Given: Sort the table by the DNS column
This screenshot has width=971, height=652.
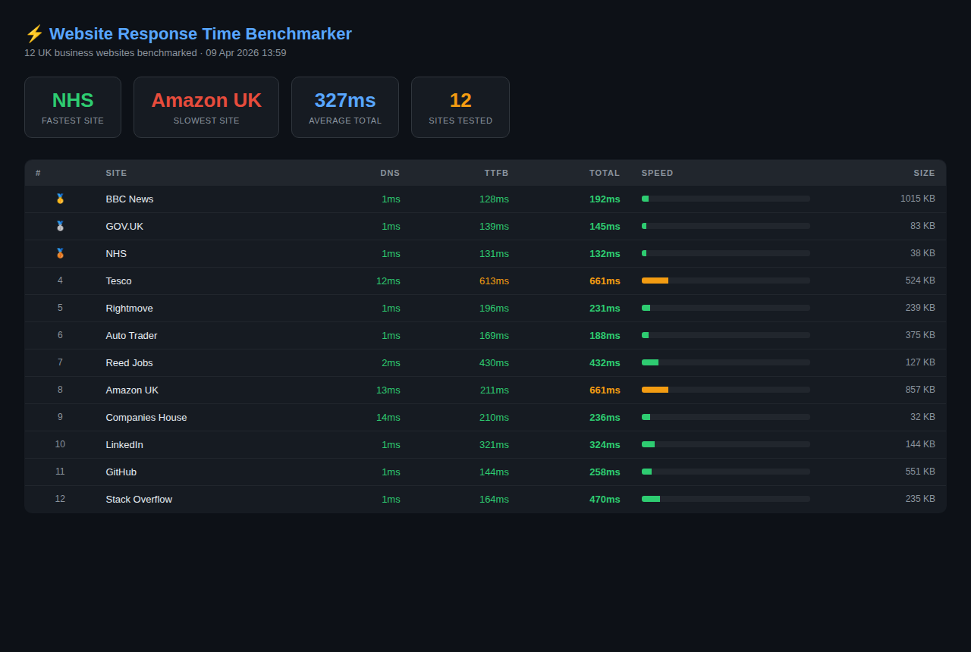Looking at the screenshot, I should click(x=390, y=173).
